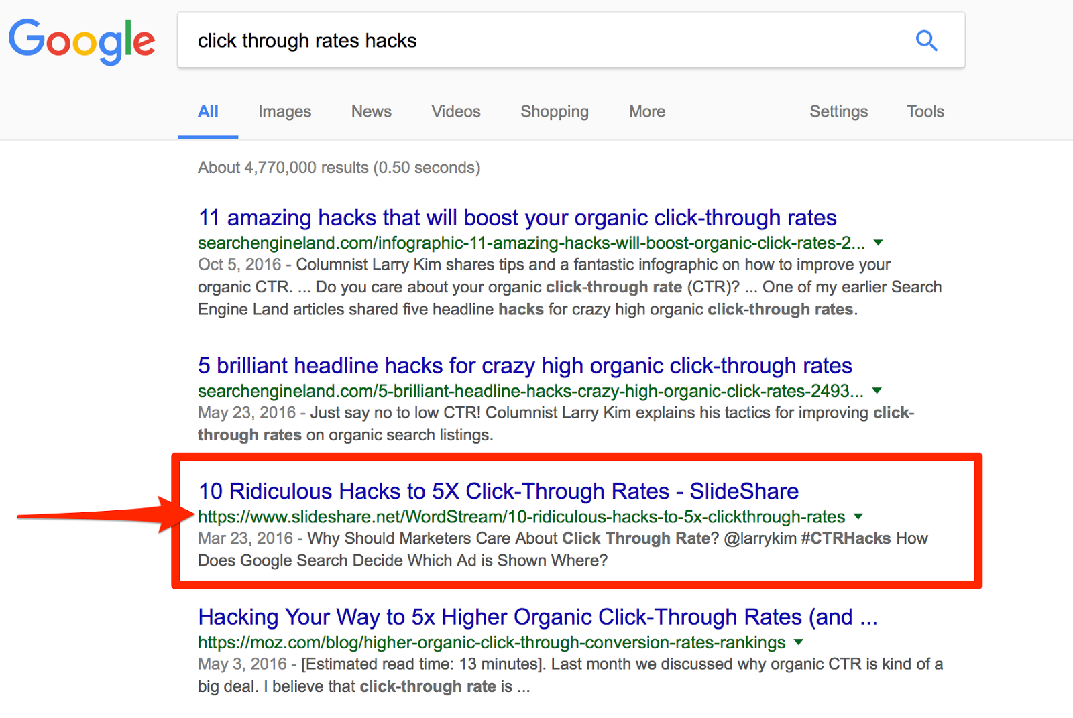Image resolution: width=1073 pixels, height=718 pixels.
Task: Open the Shopping tab
Action: click(x=554, y=111)
